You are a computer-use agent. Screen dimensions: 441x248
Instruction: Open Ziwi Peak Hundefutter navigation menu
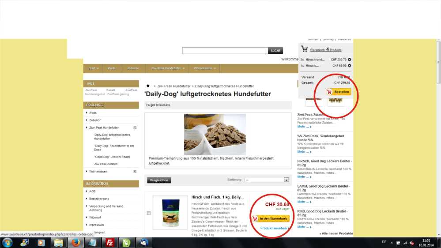click(168, 68)
